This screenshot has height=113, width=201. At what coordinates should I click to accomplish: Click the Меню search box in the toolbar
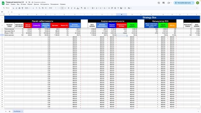[7, 8]
